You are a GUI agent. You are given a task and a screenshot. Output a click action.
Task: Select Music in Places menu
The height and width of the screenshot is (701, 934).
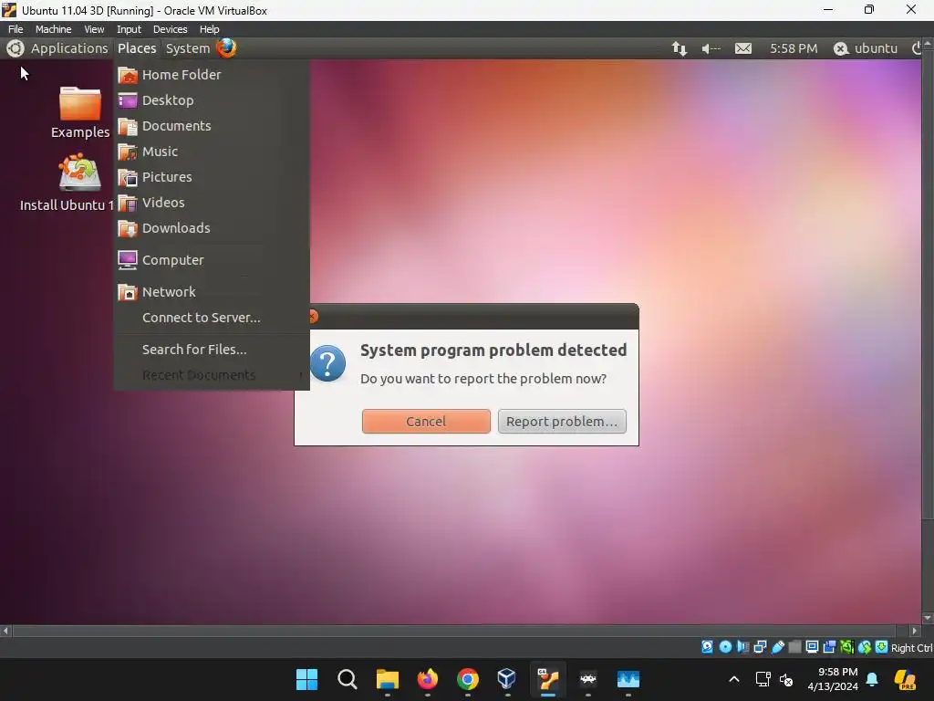pyautogui.click(x=212, y=152)
